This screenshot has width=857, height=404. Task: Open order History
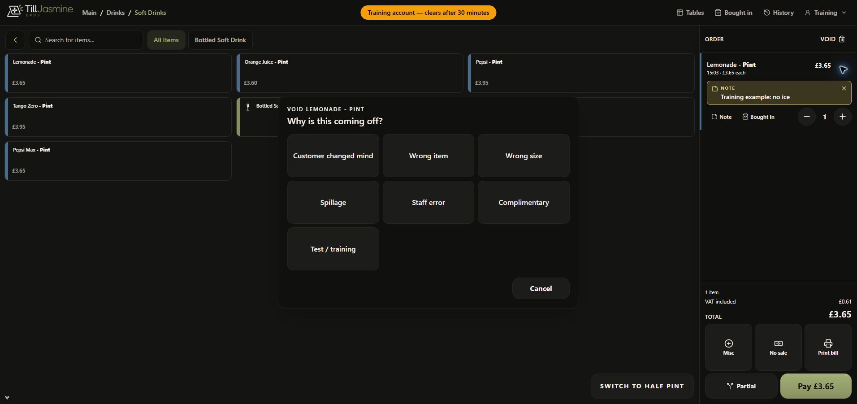pyautogui.click(x=779, y=13)
